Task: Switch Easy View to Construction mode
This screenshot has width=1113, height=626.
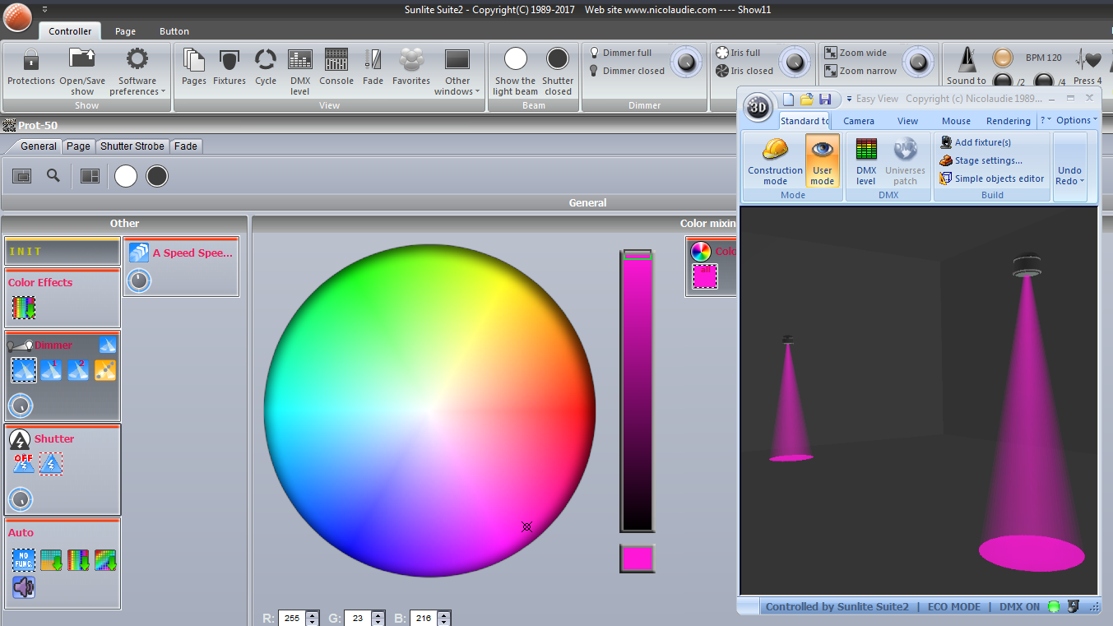Action: click(x=775, y=161)
